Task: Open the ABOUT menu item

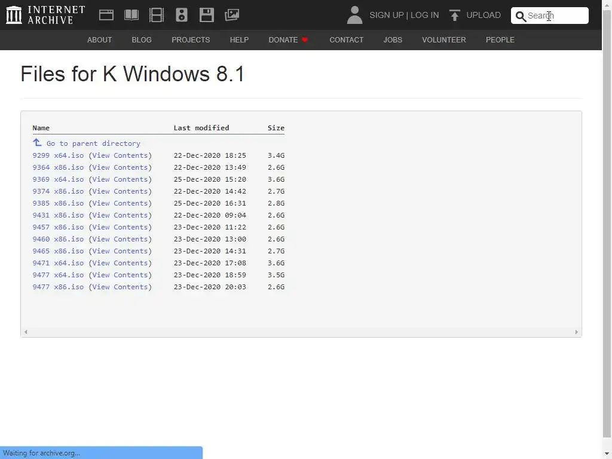Action: pos(100,40)
